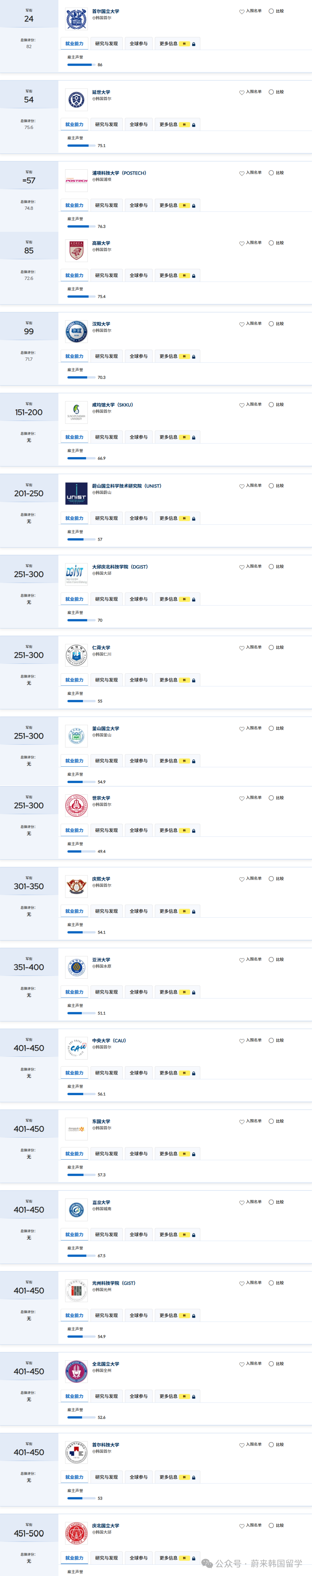Click the Chung-Ang University (中央大学 CAU) logo
Screen dimensions: 312x1576
pyautogui.click(x=76, y=1048)
